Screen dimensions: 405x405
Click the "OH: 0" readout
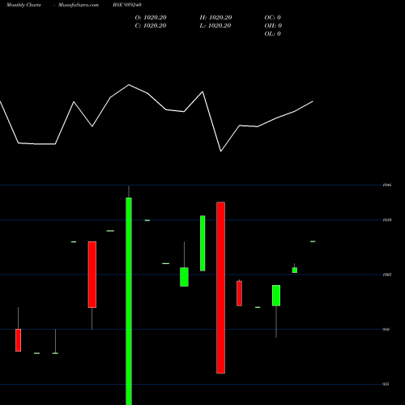(273, 26)
